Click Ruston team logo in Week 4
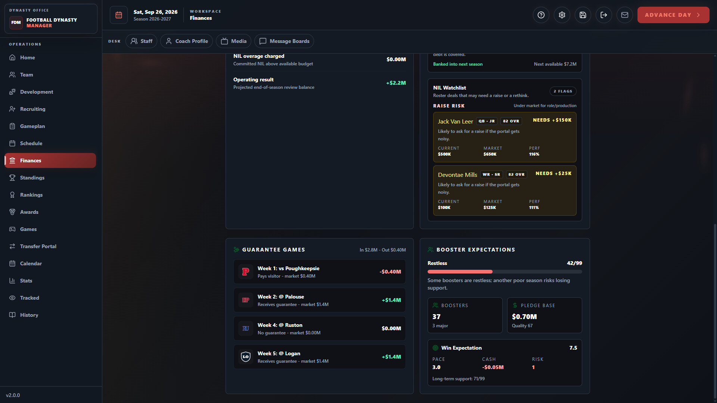The height and width of the screenshot is (403, 717). pos(246,328)
